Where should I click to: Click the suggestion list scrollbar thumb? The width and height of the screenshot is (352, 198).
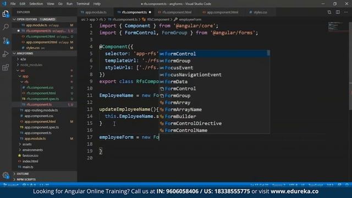(268, 53)
